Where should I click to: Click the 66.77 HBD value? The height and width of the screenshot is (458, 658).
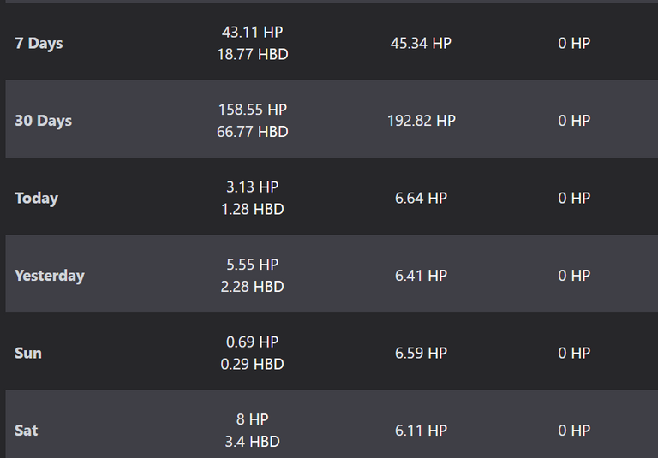pyautogui.click(x=253, y=132)
